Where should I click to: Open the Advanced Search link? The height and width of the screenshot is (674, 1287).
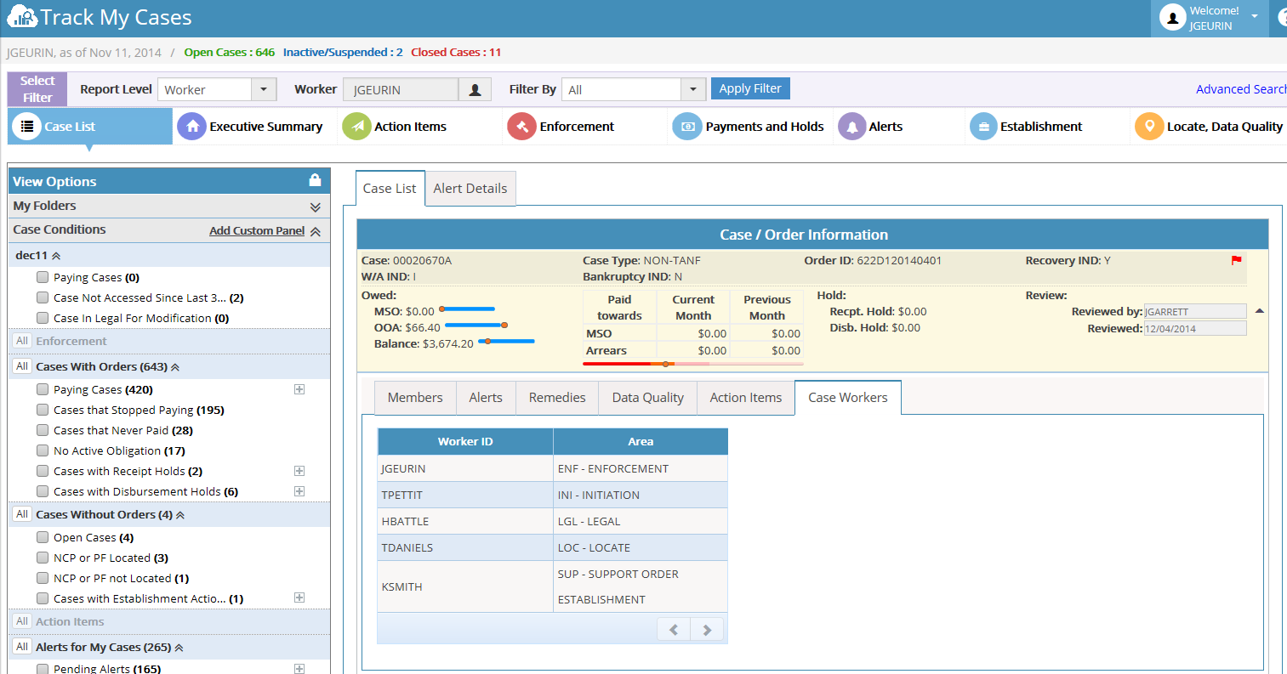tap(1241, 89)
